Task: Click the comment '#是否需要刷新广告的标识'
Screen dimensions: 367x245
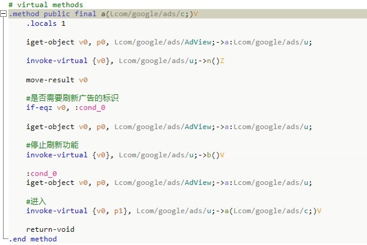Action: [x=72, y=98]
